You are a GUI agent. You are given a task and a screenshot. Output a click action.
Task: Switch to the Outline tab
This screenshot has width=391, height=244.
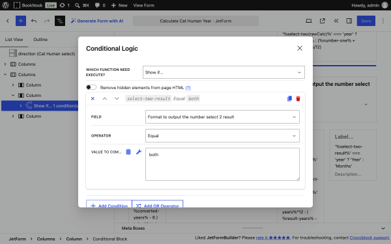tap(40, 39)
